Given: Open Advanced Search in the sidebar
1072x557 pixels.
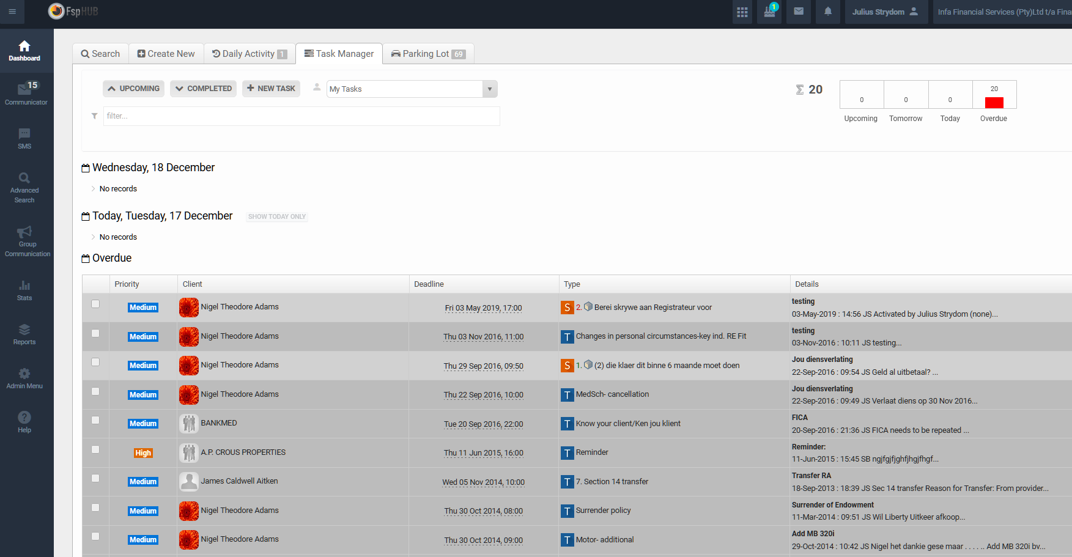Looking at the screenshot, I should 24,187.
